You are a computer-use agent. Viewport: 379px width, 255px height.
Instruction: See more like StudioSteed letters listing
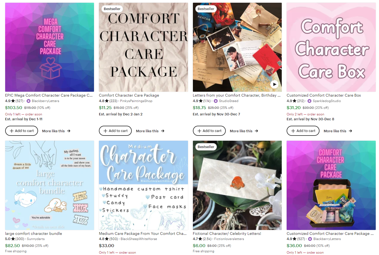click(x=244, y=131)
